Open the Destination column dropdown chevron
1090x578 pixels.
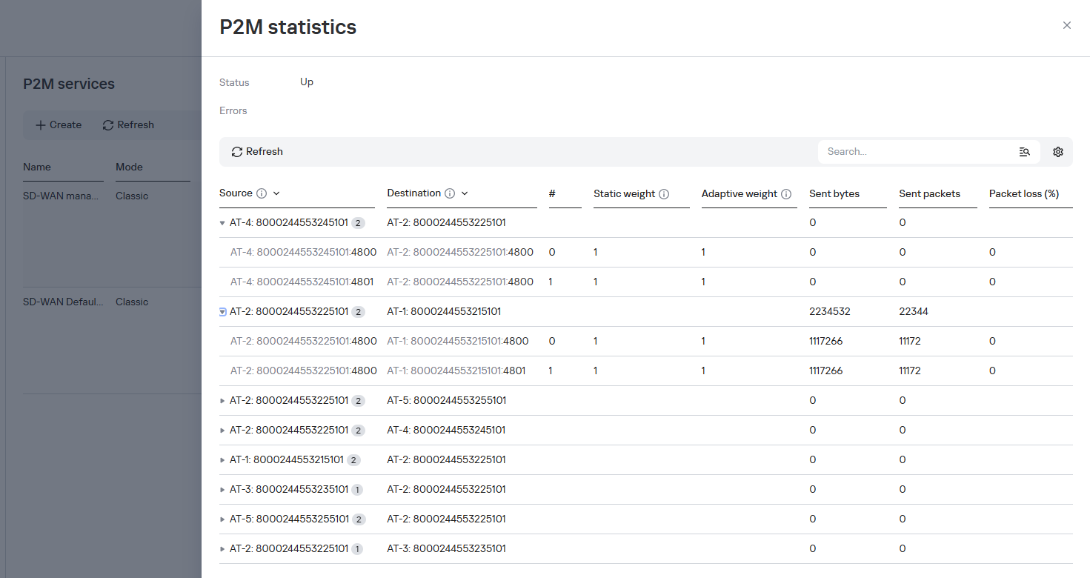tap(465, 193)
